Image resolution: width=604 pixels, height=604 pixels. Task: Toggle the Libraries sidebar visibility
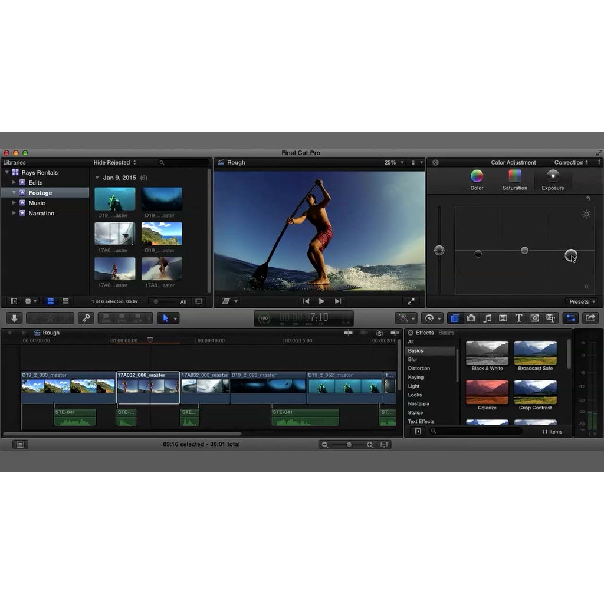coord(12,301)
